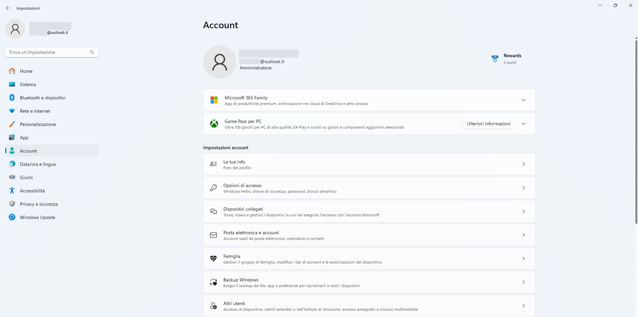The width and height of the screenshot is (638, 317).
Task: Open Backup Windows settings
Action: pos(369,282)
